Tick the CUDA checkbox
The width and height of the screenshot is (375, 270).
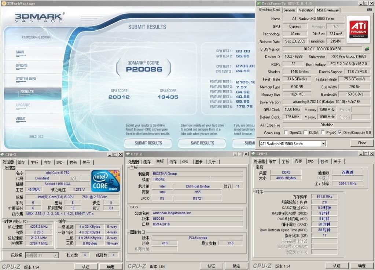pos(305,132)
